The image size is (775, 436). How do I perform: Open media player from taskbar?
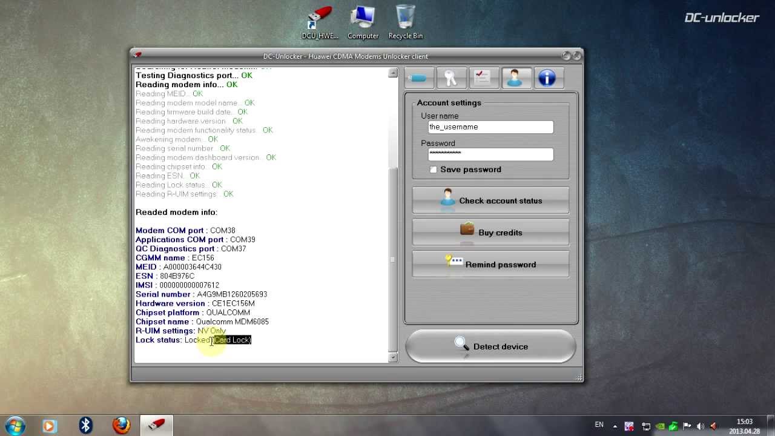click(50, 426)
